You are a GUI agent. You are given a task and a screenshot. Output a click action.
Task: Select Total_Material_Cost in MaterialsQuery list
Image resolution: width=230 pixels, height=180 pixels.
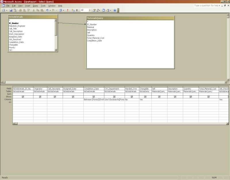95,38
